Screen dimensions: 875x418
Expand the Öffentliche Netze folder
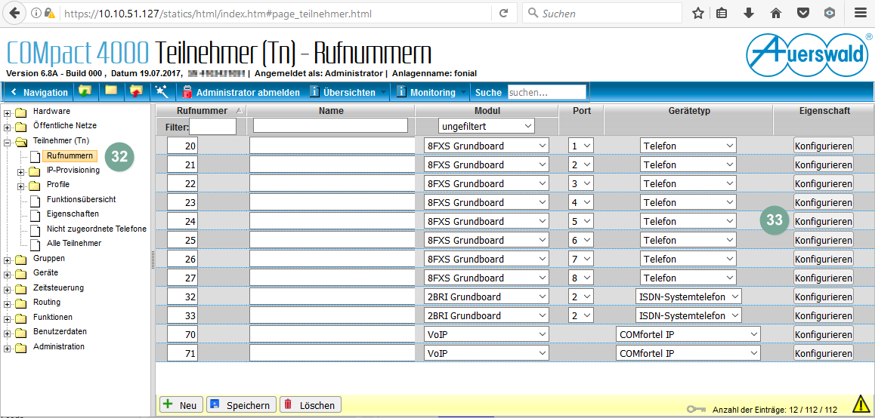point(8,126)
